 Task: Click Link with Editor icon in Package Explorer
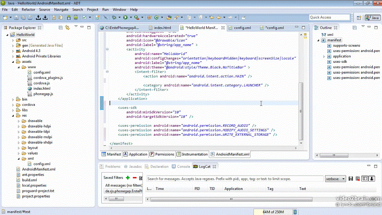point(67,27)
